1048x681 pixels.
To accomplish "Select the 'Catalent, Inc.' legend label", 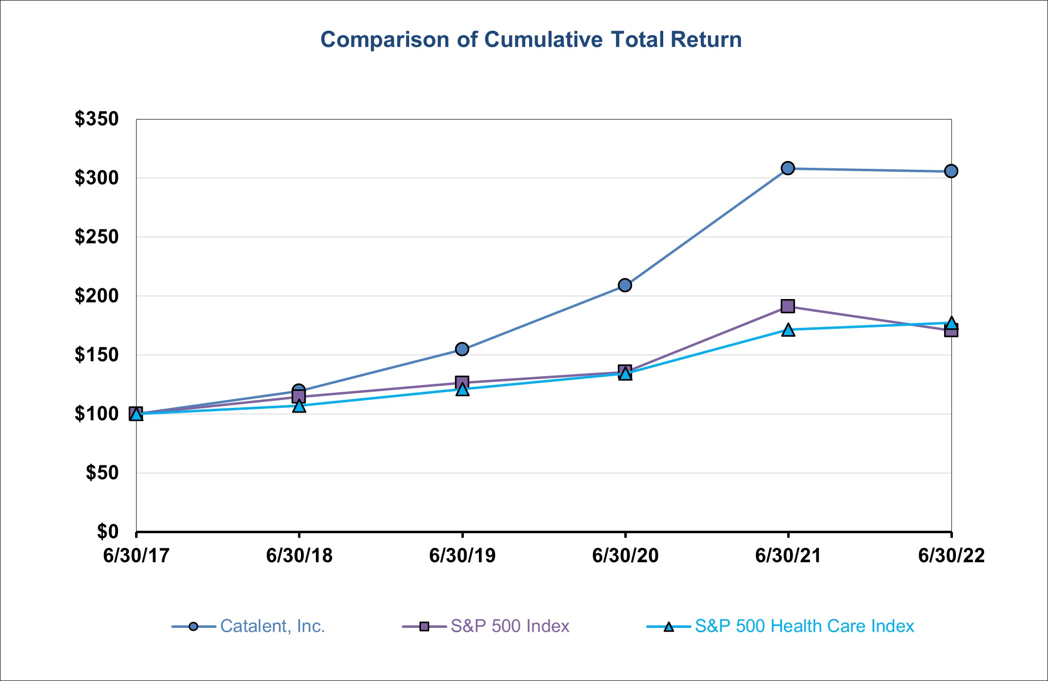I will coord(273,626).
